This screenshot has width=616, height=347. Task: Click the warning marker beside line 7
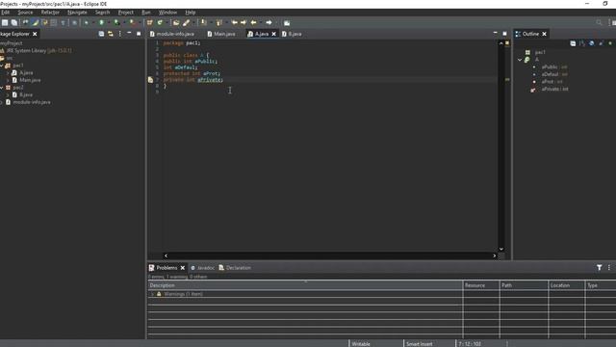150,80
